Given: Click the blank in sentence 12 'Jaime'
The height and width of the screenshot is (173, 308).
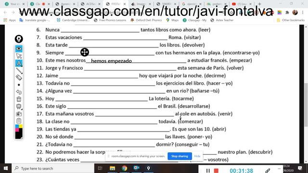Looking at the screenshot, I should tap(99, 76).
